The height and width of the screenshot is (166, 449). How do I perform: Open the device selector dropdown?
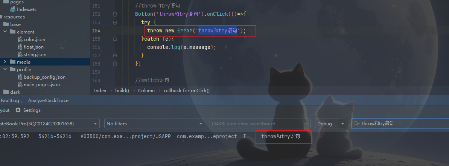point(50,123)
